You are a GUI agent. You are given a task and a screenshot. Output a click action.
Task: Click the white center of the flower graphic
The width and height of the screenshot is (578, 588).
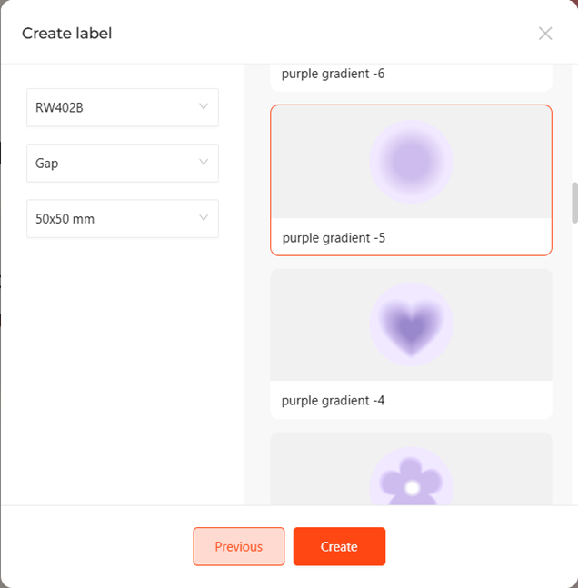tap(413, 488)
